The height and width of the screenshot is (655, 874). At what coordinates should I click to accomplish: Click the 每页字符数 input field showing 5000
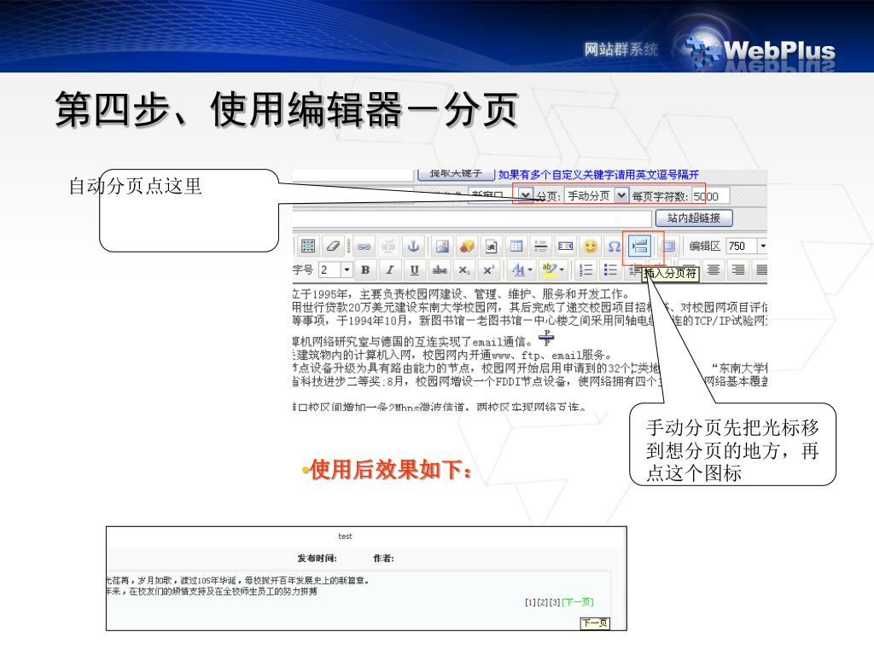point(709,196)
